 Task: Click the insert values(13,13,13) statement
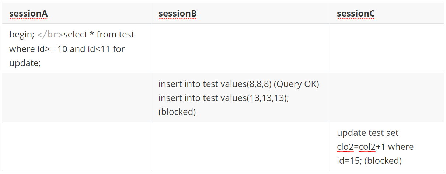pyautogui.click(x=223, y=98)
